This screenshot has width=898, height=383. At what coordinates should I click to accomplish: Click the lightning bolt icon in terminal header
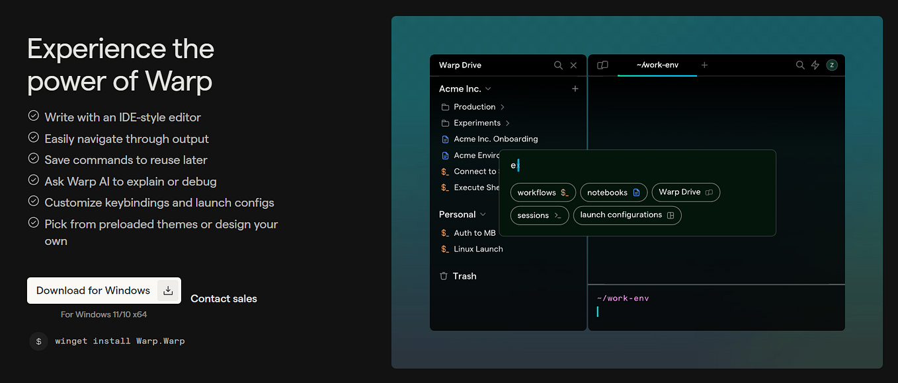pos(815,65)
